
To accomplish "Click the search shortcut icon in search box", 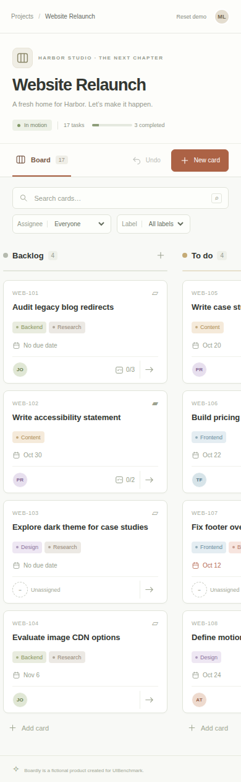I will 216,198.
